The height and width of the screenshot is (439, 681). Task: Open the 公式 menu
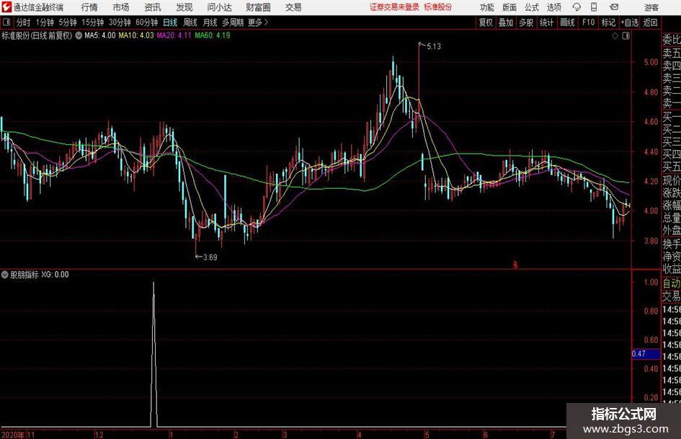click(x=531, y=7)
